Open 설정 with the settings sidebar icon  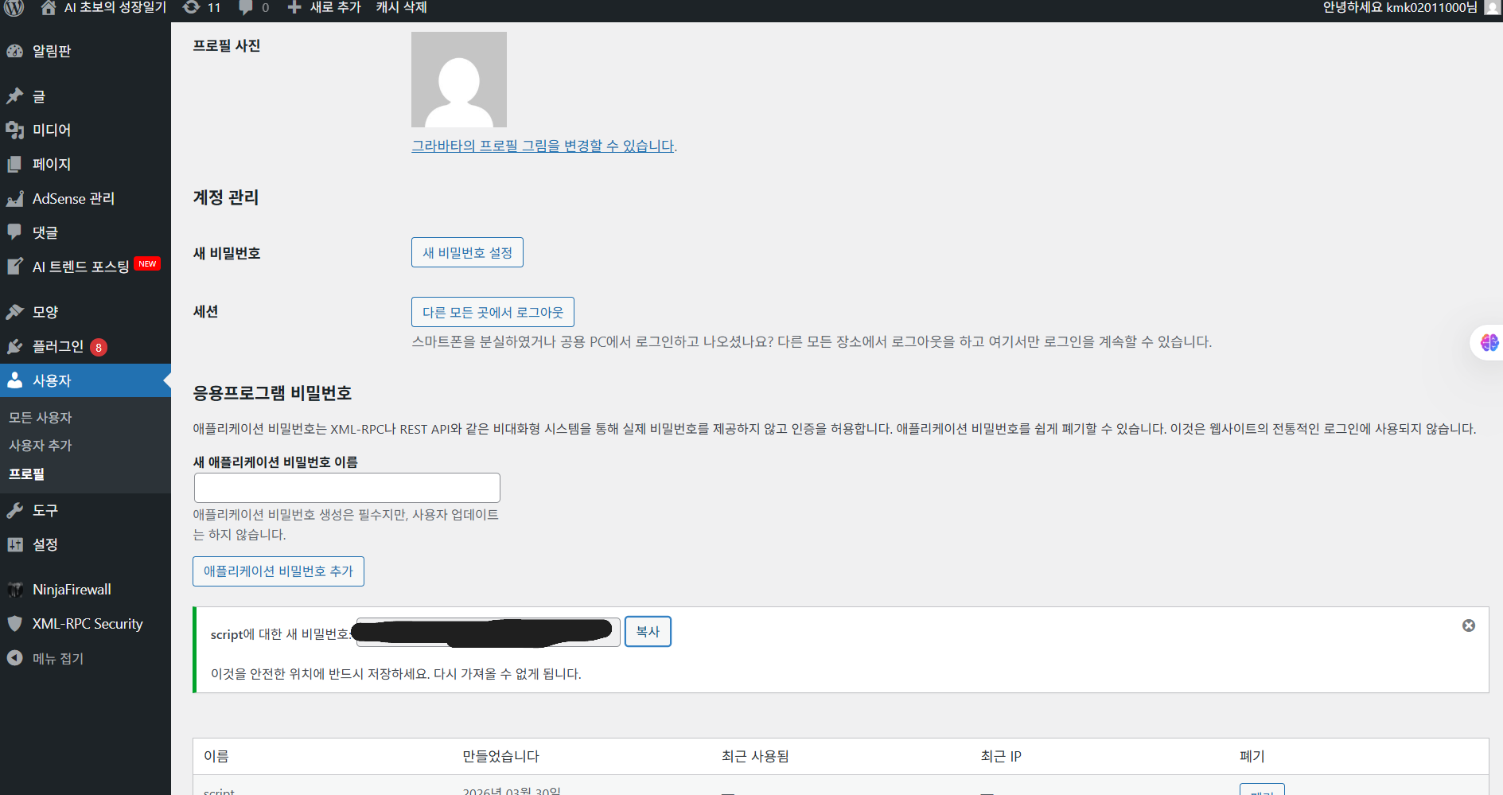point(15,544)
